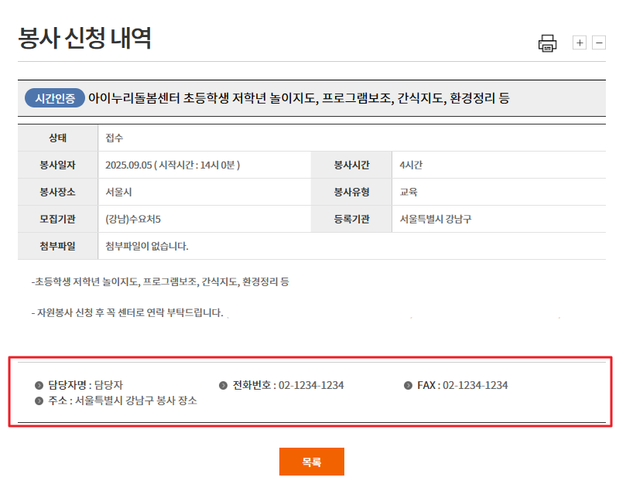Increase text size with plus button
This screenshot has height=491, width=626.
coord(580,43)
